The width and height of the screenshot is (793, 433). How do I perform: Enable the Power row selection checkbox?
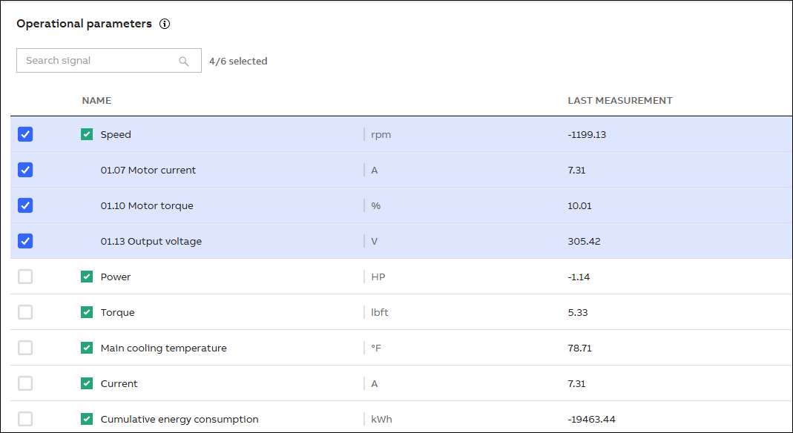25,277
